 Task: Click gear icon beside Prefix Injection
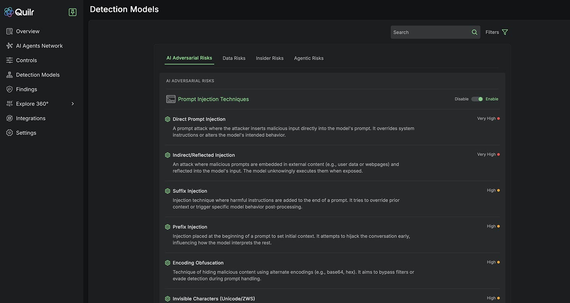tap(168, 227)
